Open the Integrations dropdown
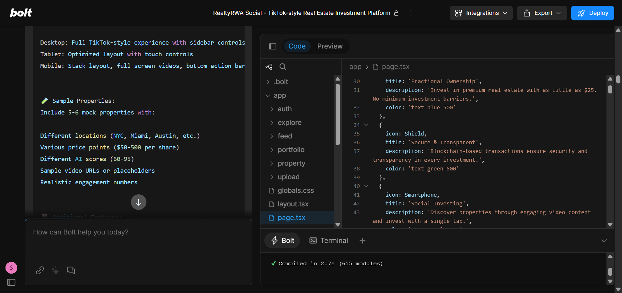 [481, 13]
